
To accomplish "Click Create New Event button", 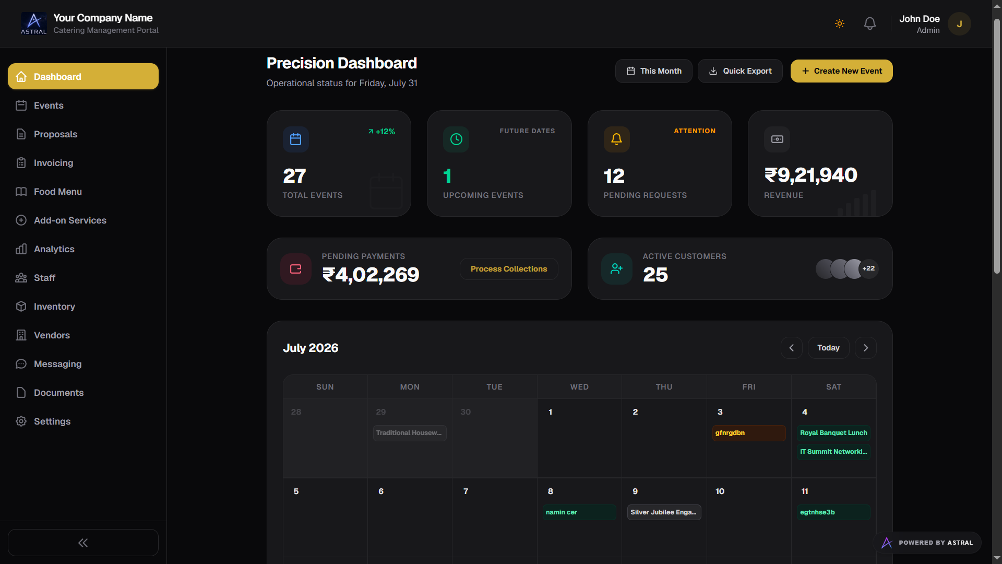I will [842, 71].
